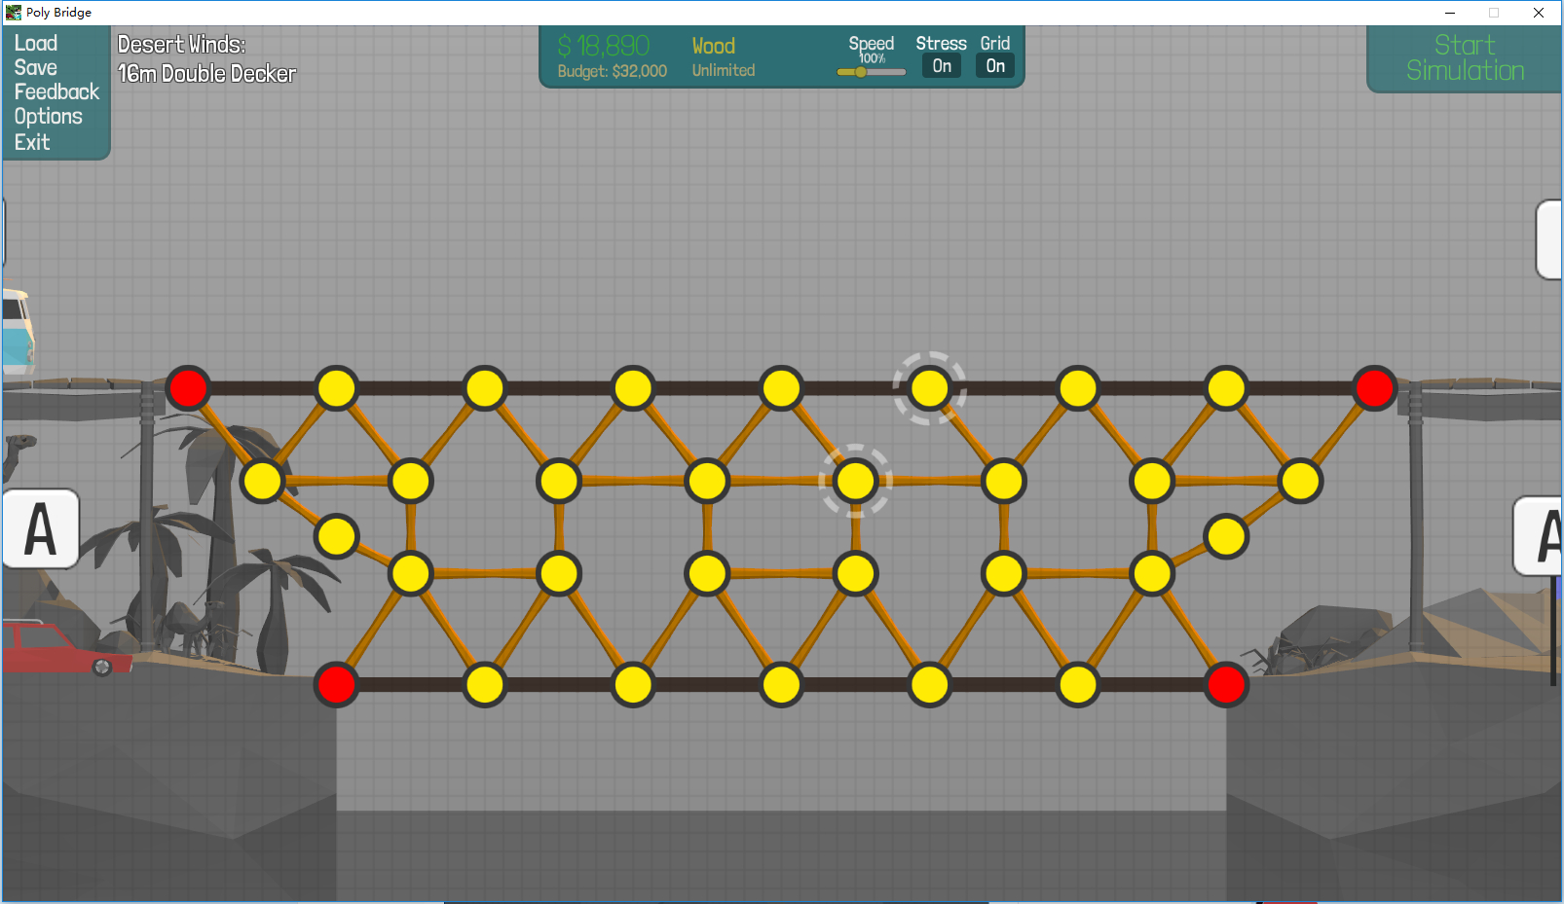
Task: Open the Load menu item
Action: (x=36, y=44)
